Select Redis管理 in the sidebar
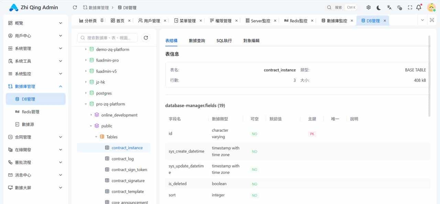 tap(31, 111)
